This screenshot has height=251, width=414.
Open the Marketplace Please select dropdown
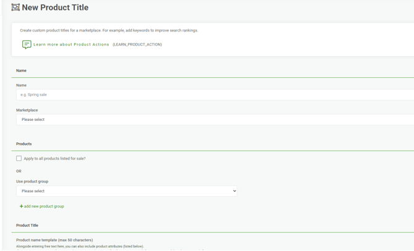tap(215, 120)
